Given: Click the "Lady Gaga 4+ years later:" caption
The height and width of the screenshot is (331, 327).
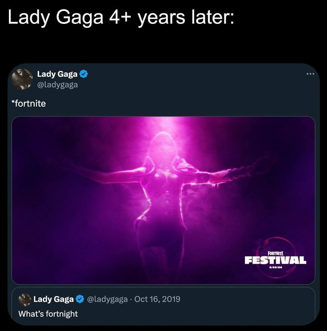Looking at the screenshot, I should coord(121,18).
